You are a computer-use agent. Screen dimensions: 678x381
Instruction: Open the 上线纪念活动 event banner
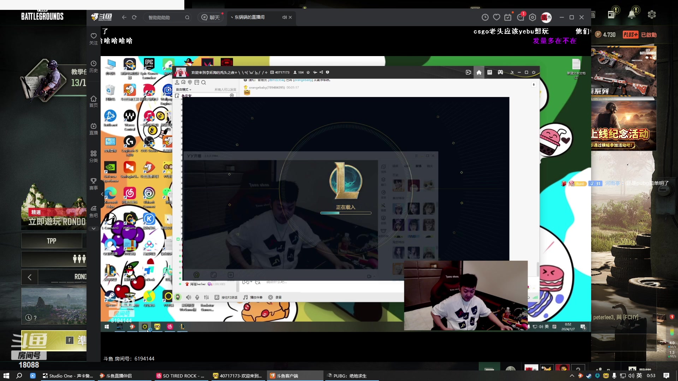624,126
